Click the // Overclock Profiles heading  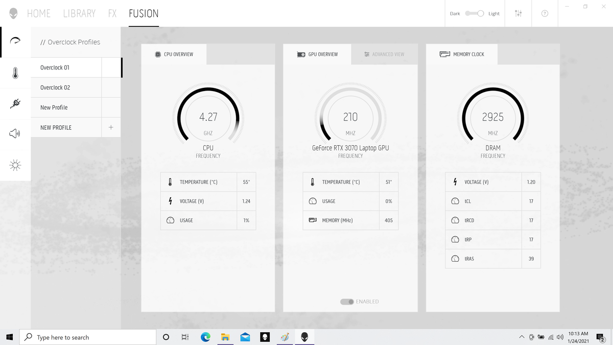coord(70,42)
